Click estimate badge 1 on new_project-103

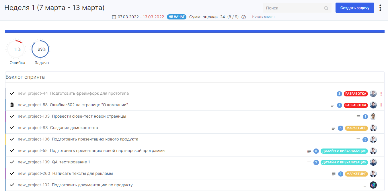coord(365,116)
